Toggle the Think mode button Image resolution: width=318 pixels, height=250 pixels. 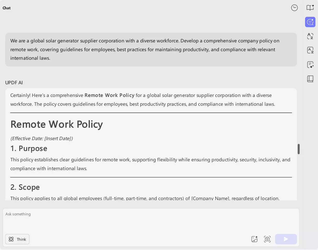click(x=17, y=239)
